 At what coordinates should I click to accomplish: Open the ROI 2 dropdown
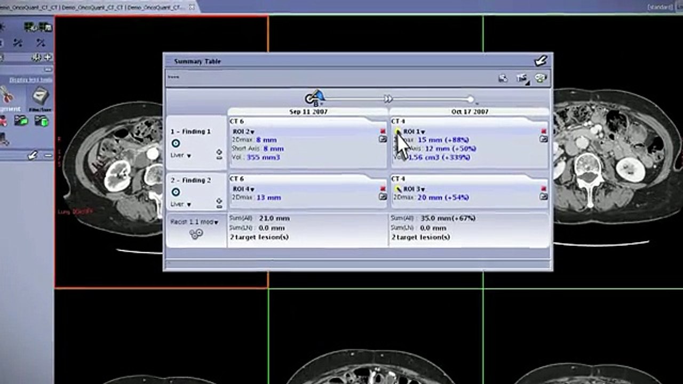pyautogui.click(x=244, y=131)
